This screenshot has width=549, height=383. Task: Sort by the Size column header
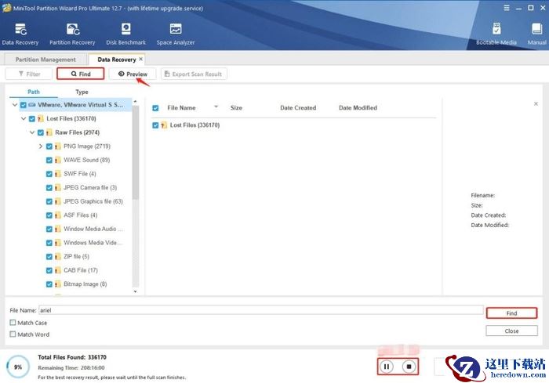click(x=236, y=108)
